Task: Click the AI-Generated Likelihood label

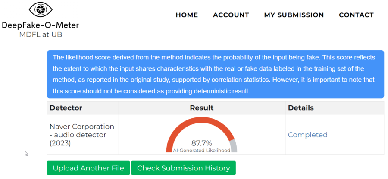Action: point(202,151)
